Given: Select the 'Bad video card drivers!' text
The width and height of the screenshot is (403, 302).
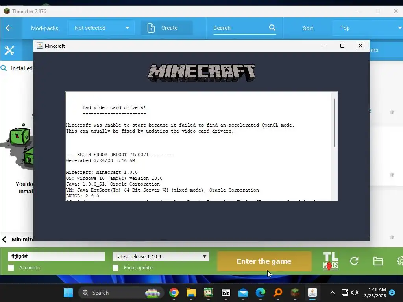Looking at the screenshot, I should [114, 107].
